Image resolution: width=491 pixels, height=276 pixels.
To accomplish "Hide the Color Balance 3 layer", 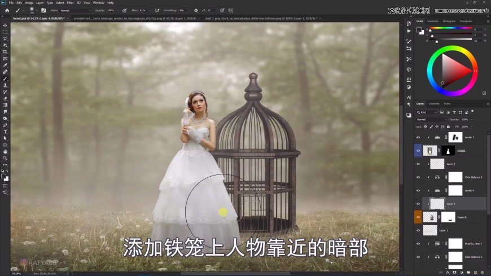I will coord(418,177).
